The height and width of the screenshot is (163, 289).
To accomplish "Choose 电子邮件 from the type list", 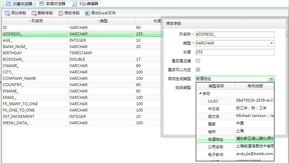I will point(215,154).
